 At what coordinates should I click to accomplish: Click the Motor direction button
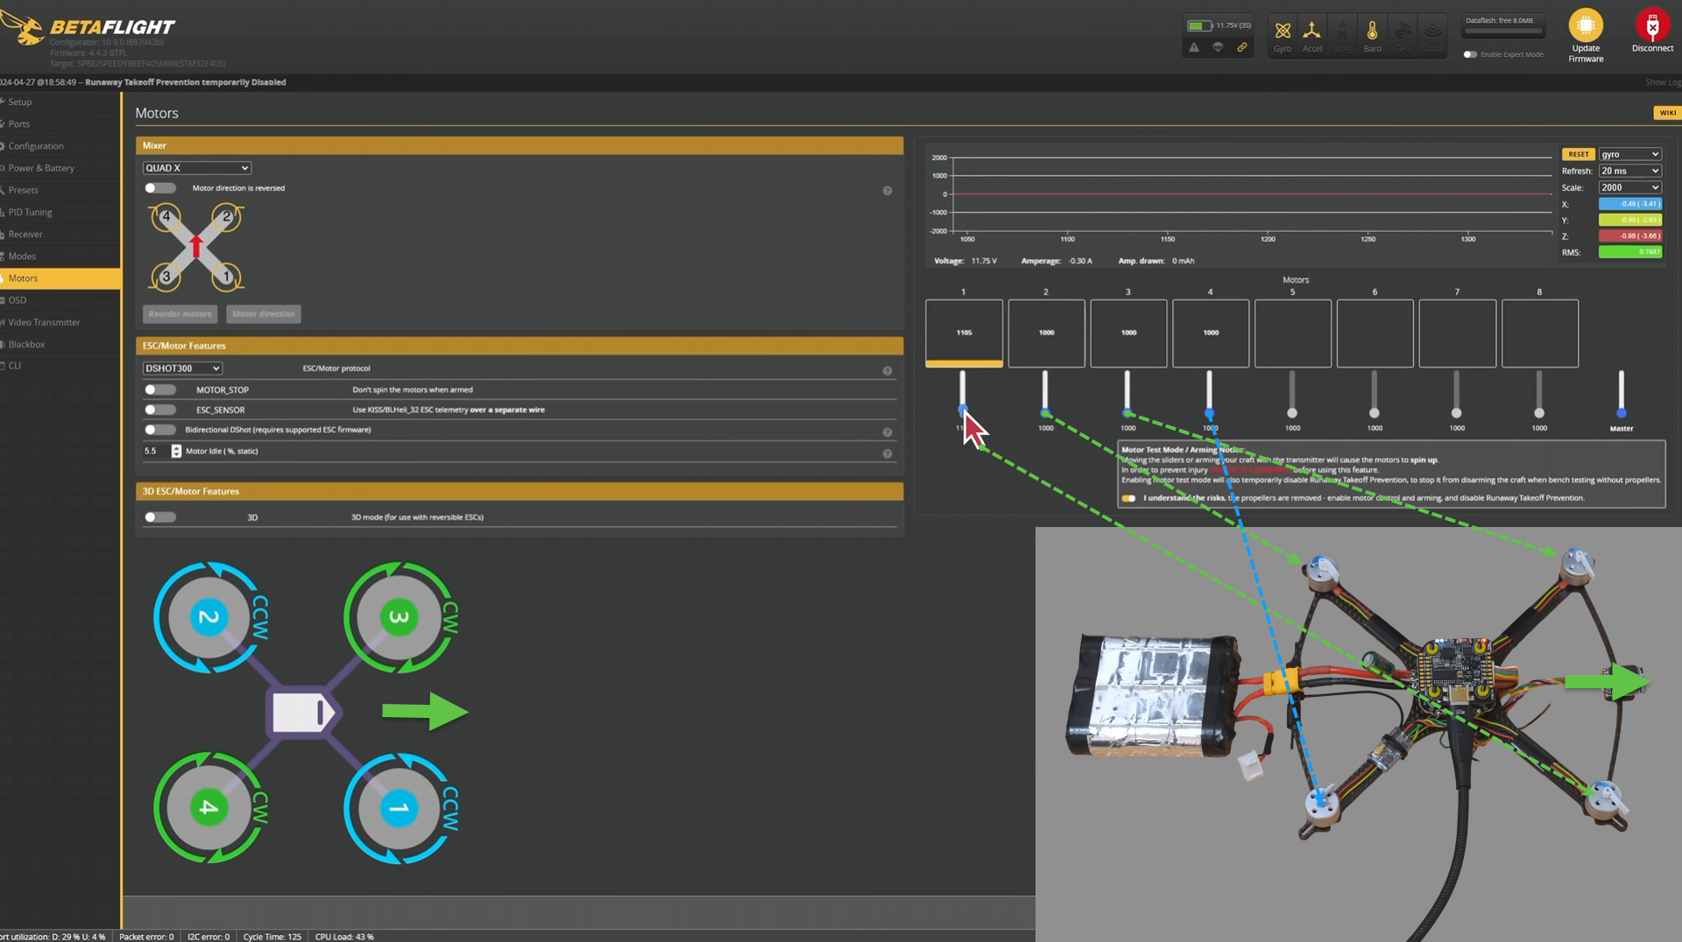coord(264,314)
